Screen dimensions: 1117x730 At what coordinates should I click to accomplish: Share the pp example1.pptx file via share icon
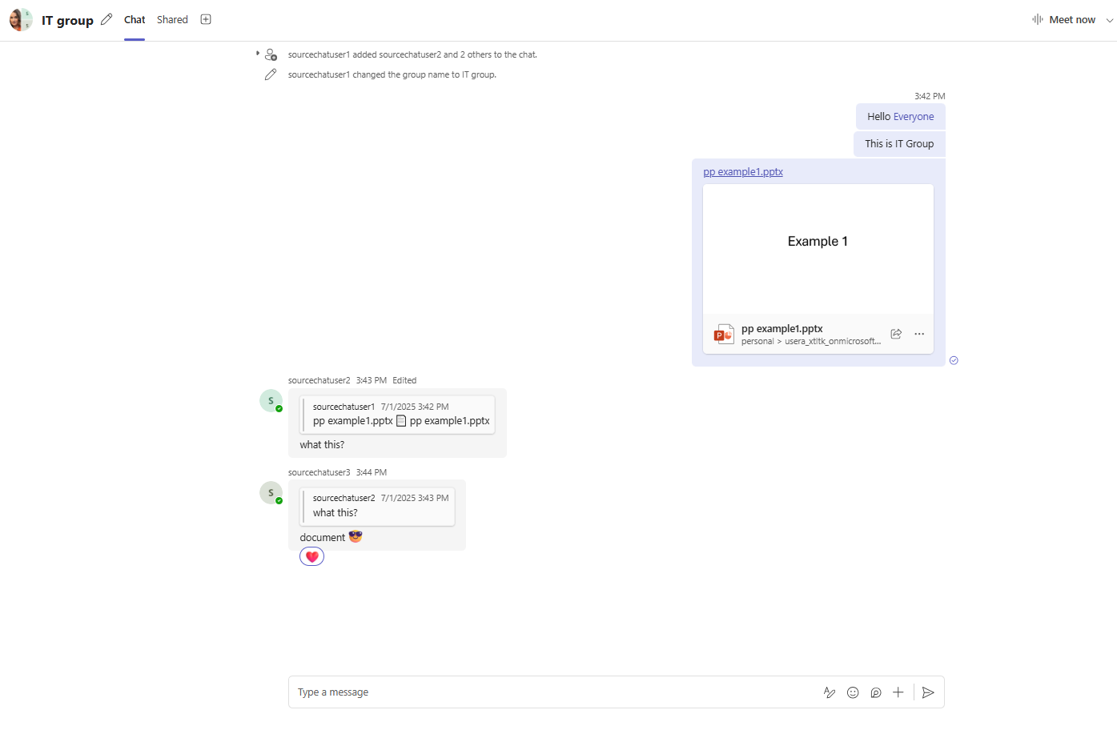coord(896,334)
